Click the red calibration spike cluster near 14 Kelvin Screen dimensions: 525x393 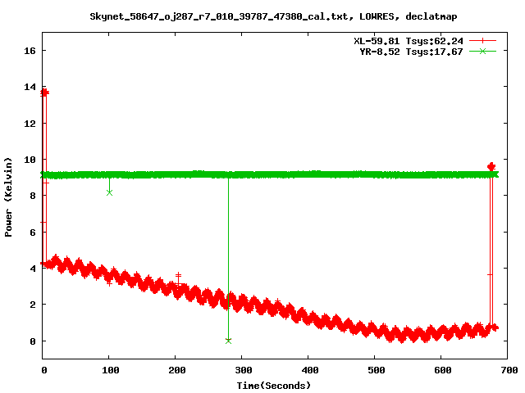44,93
